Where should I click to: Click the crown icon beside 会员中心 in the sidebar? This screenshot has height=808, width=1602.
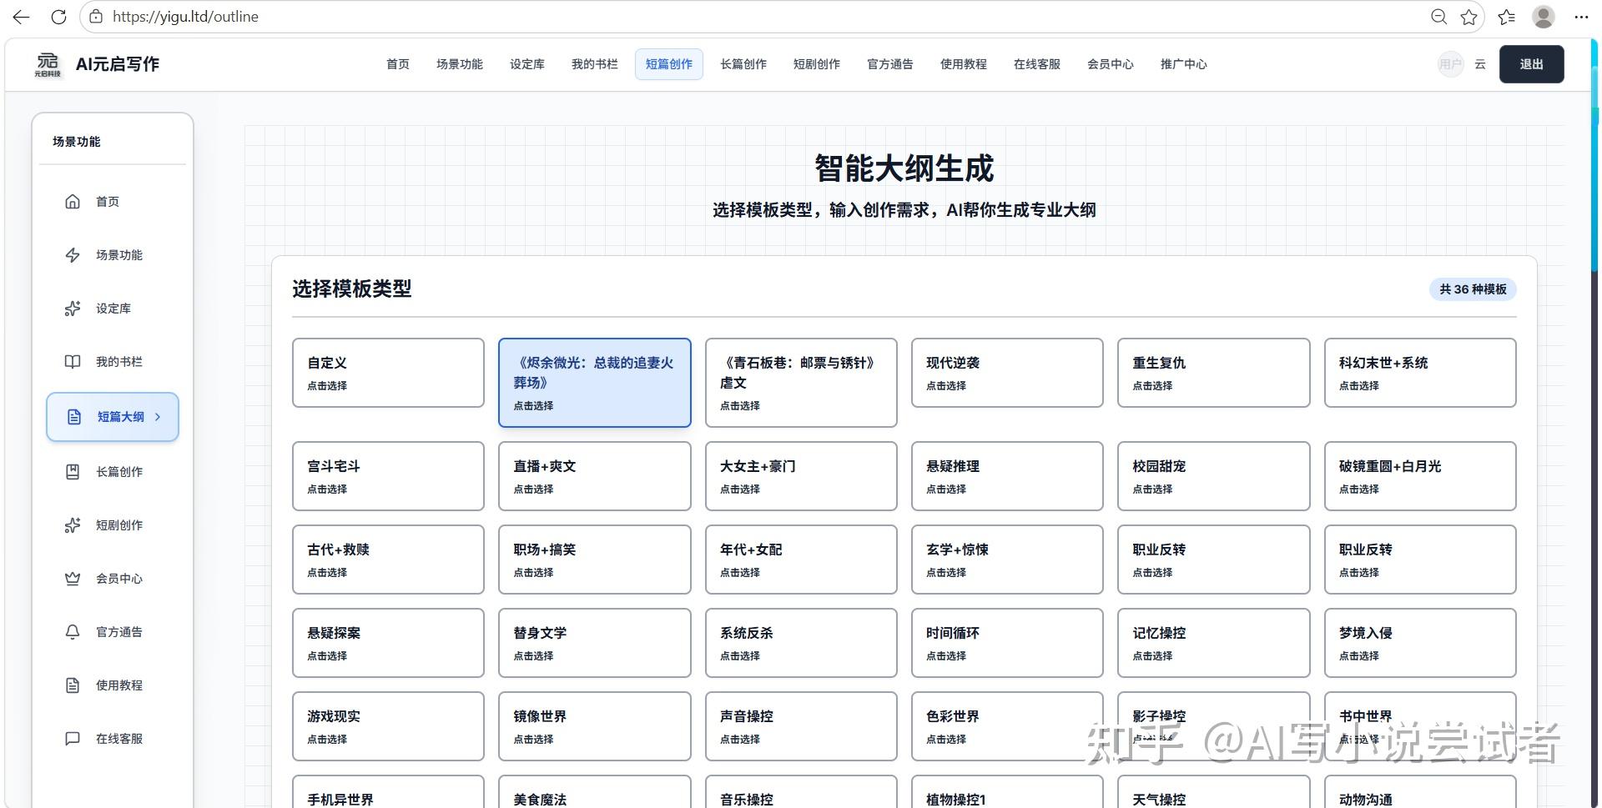73,579
